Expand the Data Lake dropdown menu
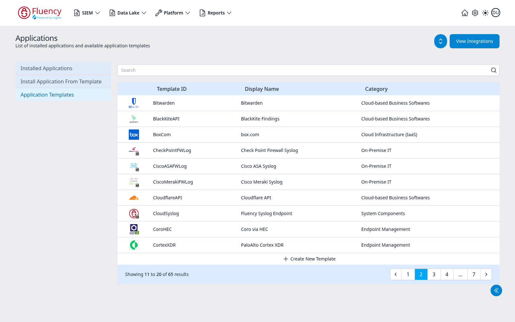515x322 pixels. 128,13
